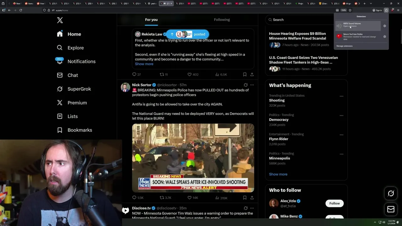The width and height of the screenshot is (402, 226).
Task: Bookmark the Nick Sortor post
Action: pyautogui.click(x=245, y=198)
